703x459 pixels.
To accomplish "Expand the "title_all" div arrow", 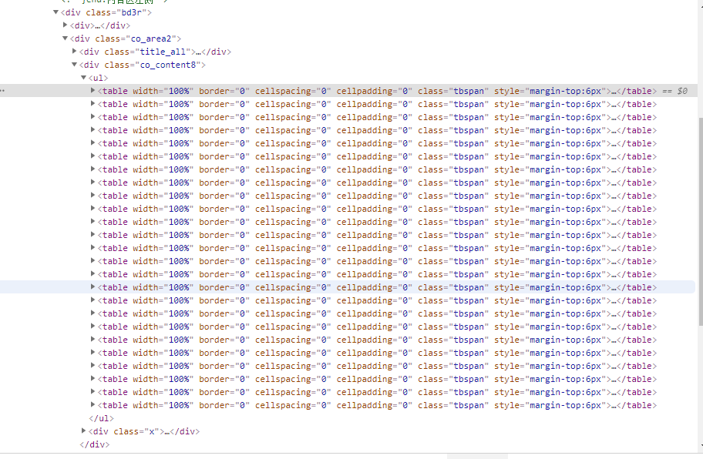I will [x=75, y=52].
